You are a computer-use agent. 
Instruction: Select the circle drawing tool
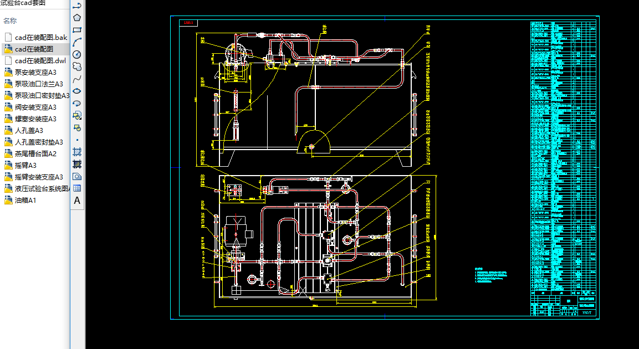coord(77,54)
